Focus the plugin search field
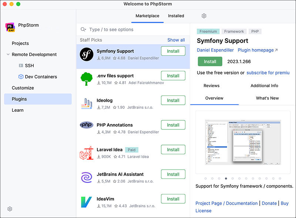Viewport: 296px width, 218px height. [133, 30]
